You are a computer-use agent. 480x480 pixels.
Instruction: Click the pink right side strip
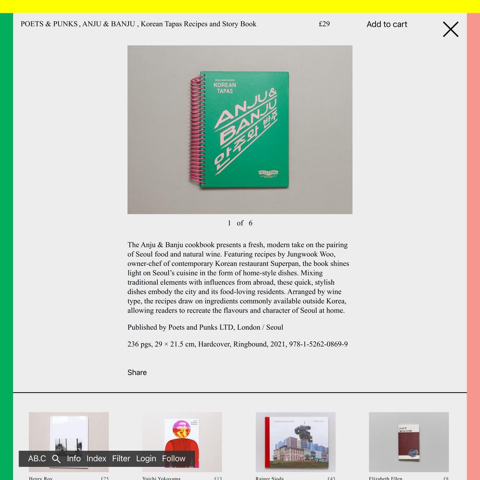[473, 246]
